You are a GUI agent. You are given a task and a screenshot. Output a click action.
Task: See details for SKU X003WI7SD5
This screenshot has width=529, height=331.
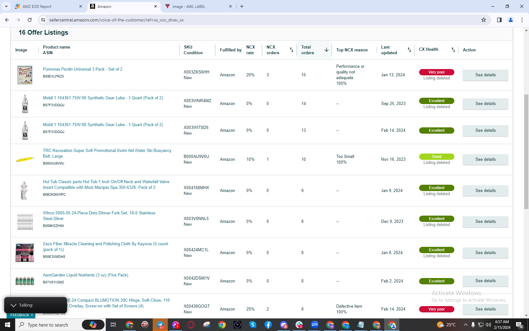click(x=485, y=131)
